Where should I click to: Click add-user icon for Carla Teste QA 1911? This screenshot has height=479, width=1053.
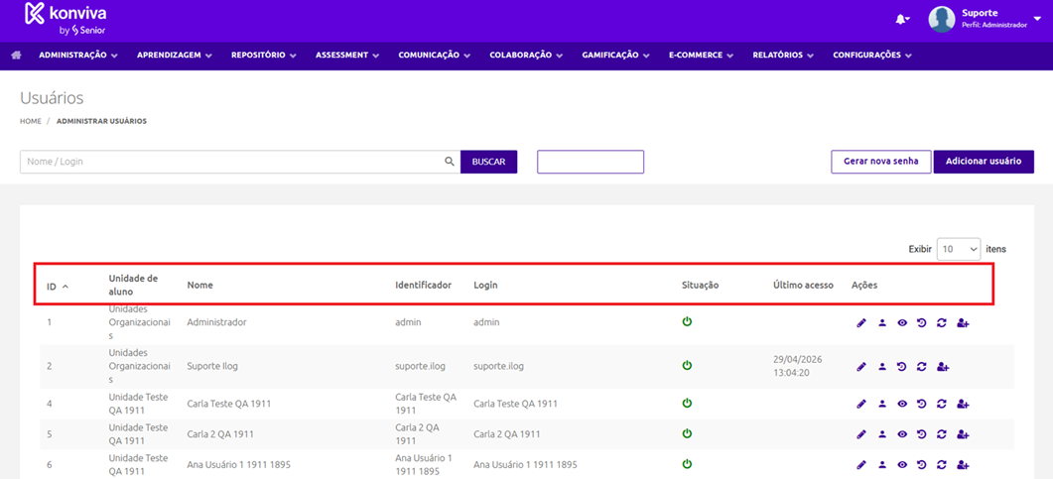point(963,404)
